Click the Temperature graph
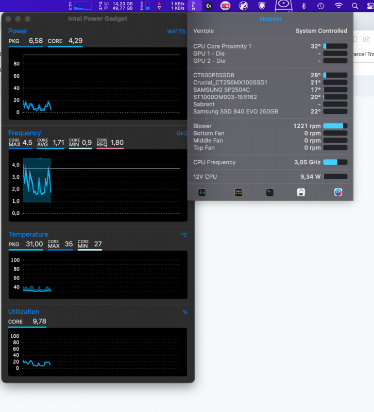 click(x=98, y=275)
